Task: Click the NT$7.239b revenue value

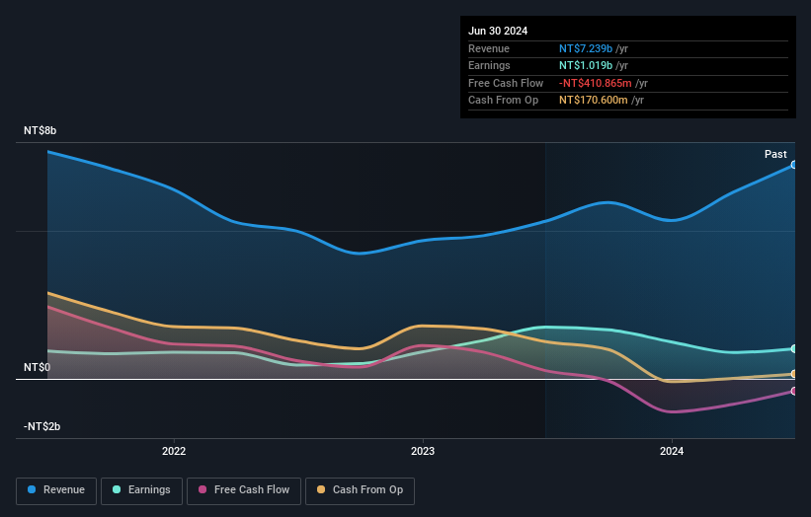Action: point(586,48)
